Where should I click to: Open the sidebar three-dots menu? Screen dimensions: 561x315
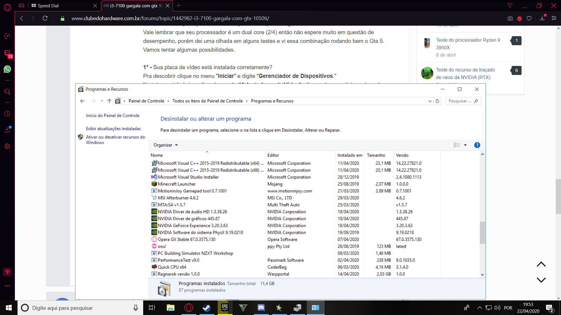7,286
